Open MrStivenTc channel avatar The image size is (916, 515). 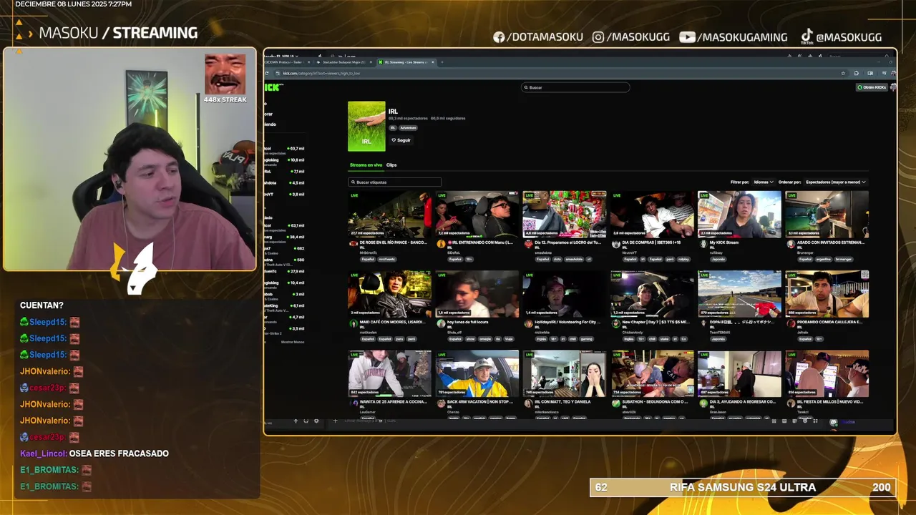(x=353, y=244)
